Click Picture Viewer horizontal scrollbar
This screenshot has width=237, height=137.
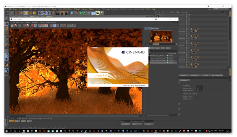point(75,116)
